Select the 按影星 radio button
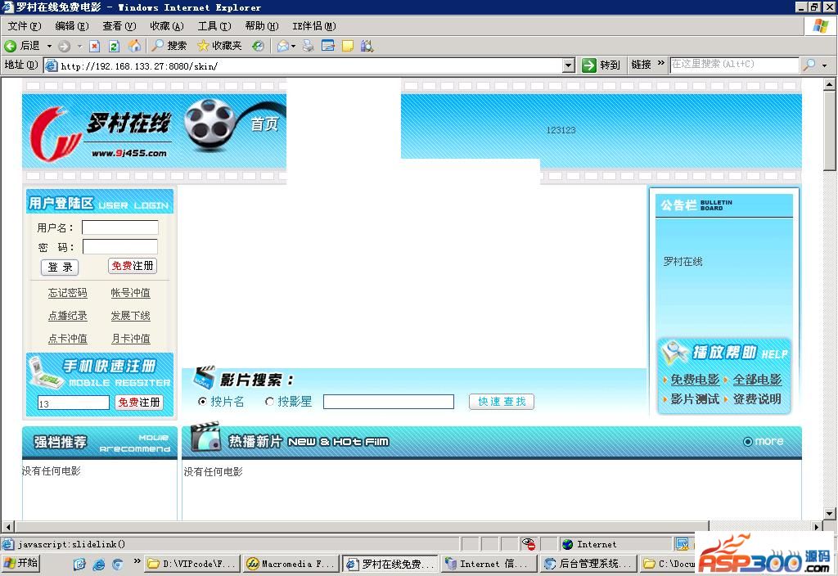The image size is (838, 576). [269, 401]
